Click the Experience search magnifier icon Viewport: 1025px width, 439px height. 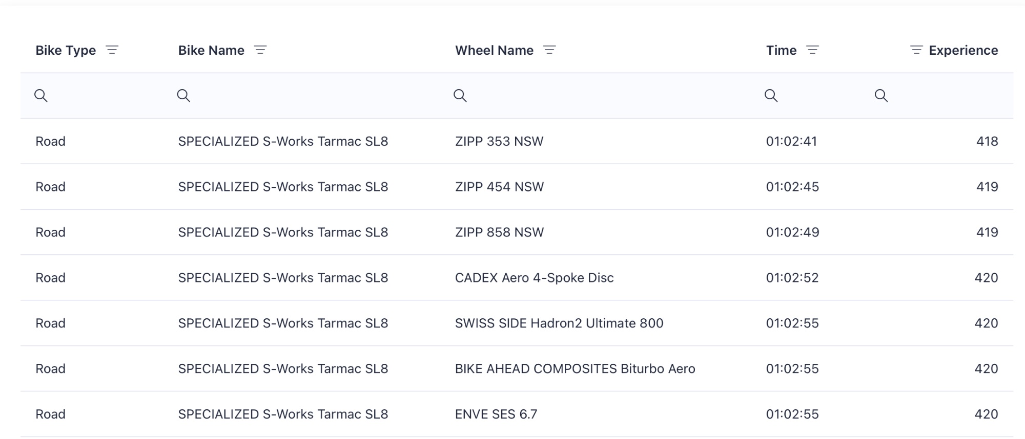(881, 96)
